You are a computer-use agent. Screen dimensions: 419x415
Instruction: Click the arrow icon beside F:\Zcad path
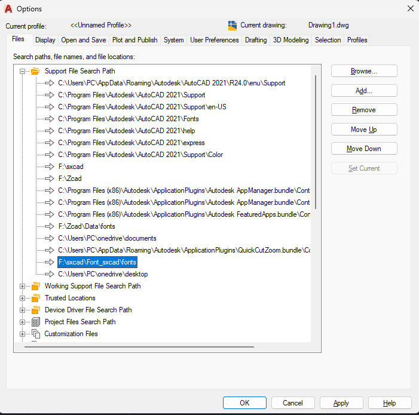[x=48, y=179]
